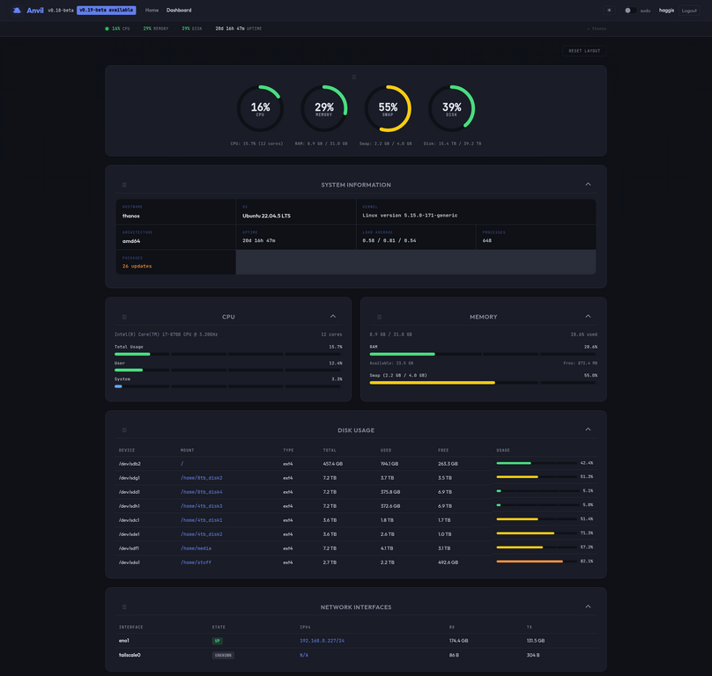Click the tailscale0 interface name
The width and height of the screenshot is (712, 676).
click(130, 655)
